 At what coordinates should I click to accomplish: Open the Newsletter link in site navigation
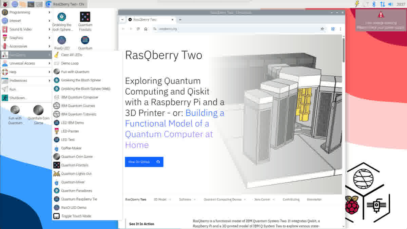point(314,199)
